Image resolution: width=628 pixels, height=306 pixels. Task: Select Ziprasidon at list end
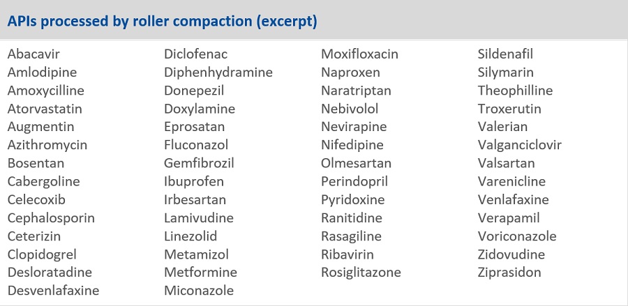pyautogui.click(x=509, y=272)
